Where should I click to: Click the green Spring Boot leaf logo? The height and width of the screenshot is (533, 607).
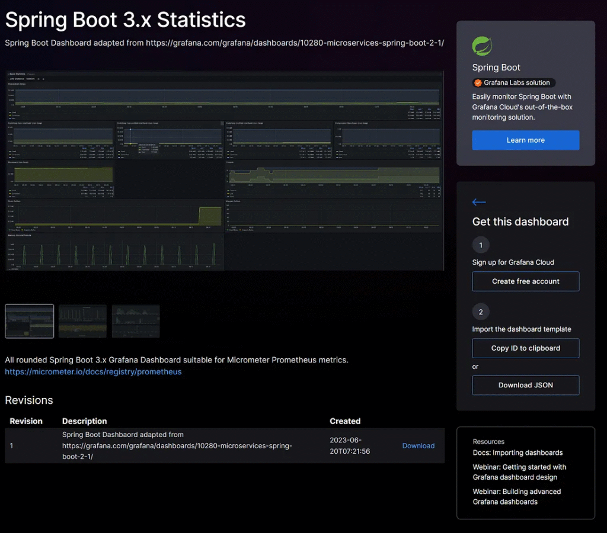[482, 46]
